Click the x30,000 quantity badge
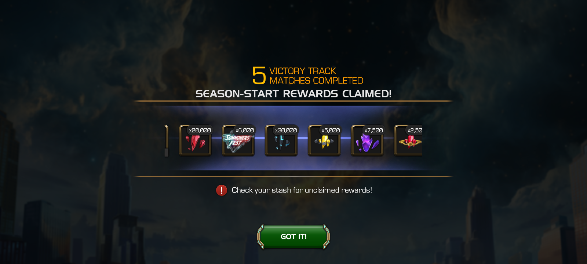This screenshot has height=264, width=587. click(286, 130)
